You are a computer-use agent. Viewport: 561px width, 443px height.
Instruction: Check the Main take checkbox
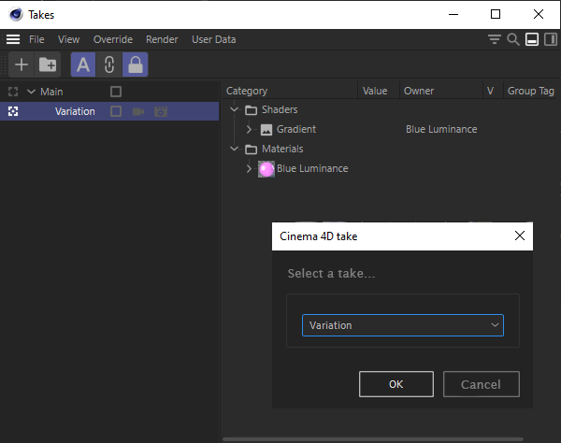116,92
